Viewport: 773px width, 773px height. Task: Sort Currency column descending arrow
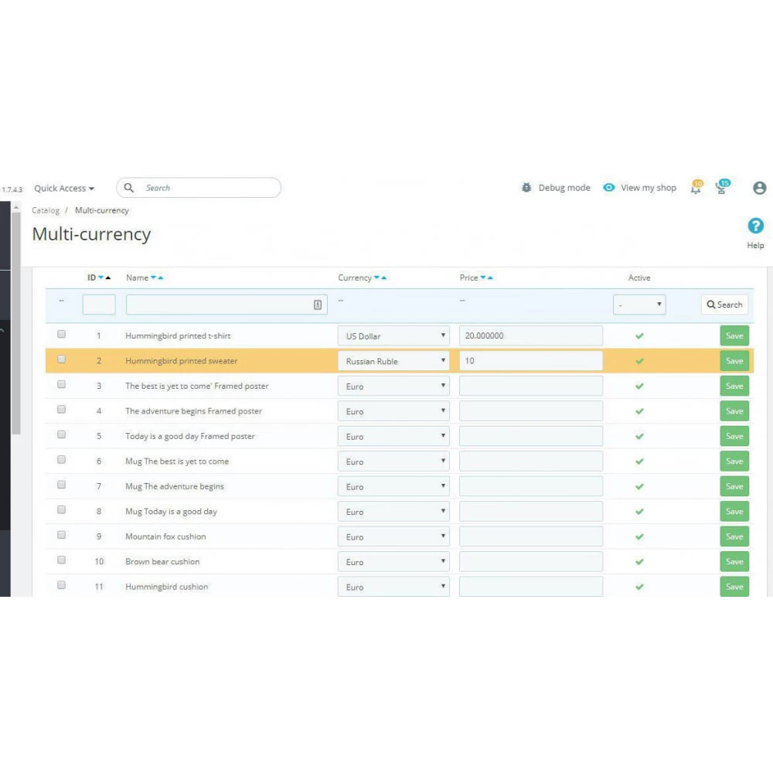click(376, 278)
